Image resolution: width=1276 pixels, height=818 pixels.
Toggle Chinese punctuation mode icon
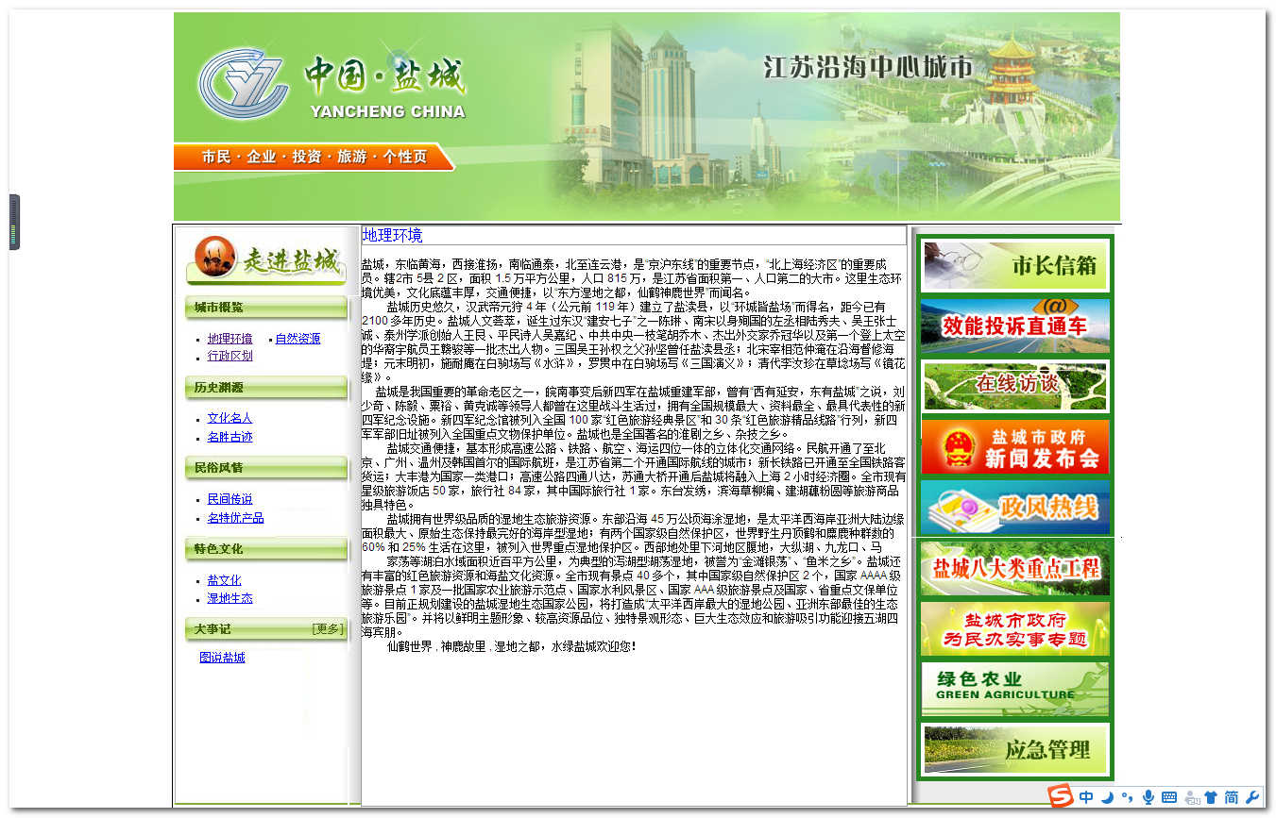coord(1127,798)
